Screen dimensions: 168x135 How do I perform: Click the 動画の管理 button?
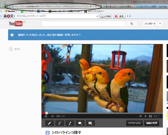coord(152,123)
